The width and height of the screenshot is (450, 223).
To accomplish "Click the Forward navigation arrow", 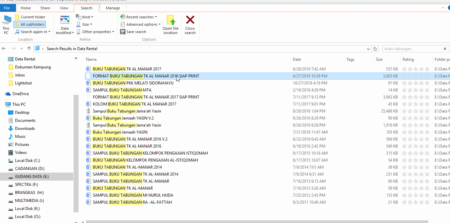I will (14, 49).
